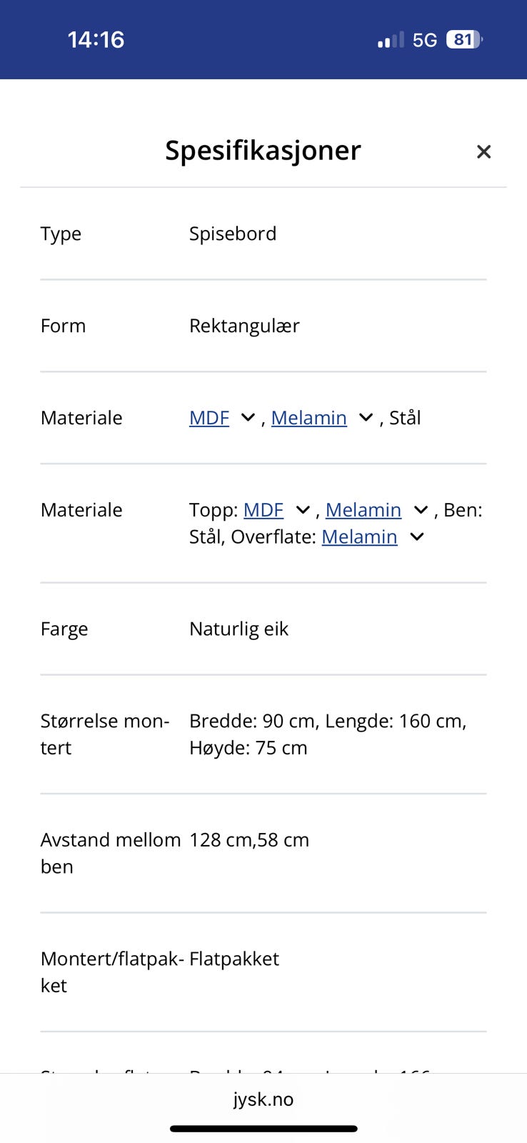Expand the Melamin chevron in second Materiale row
Screen dimensions: 527x1143
coord(419,510)
